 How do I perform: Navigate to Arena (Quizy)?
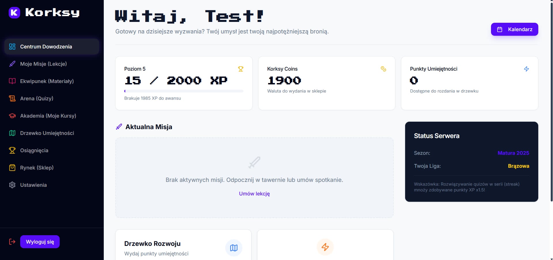click(x=52, y=99)
